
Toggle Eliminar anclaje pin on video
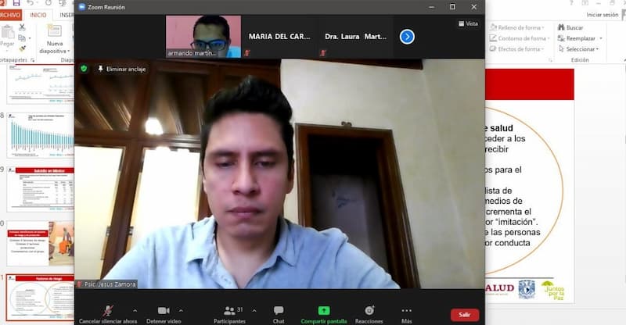coord(122,69)
